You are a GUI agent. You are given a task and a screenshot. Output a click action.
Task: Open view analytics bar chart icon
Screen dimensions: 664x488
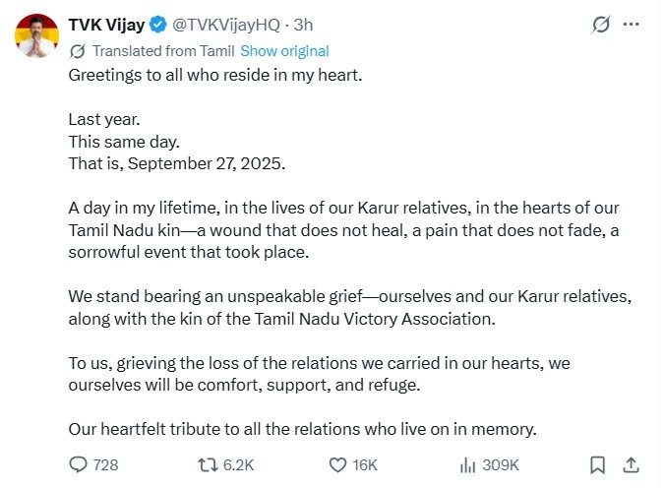468,465
